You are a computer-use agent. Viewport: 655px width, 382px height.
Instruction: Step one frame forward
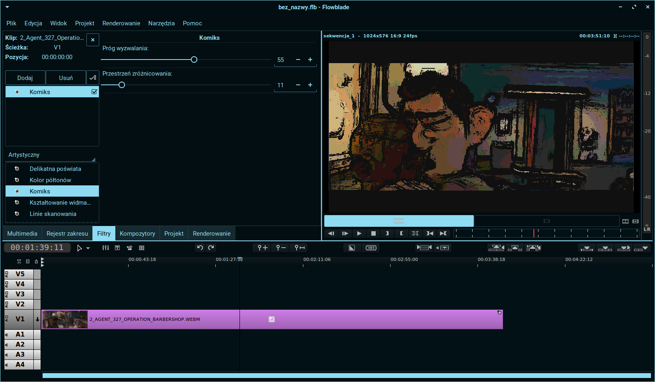pyautogui.click(x=345, y=233)
